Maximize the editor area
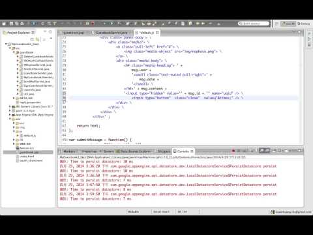The width and height of the screenshot is (313, 235). point(299,32)
